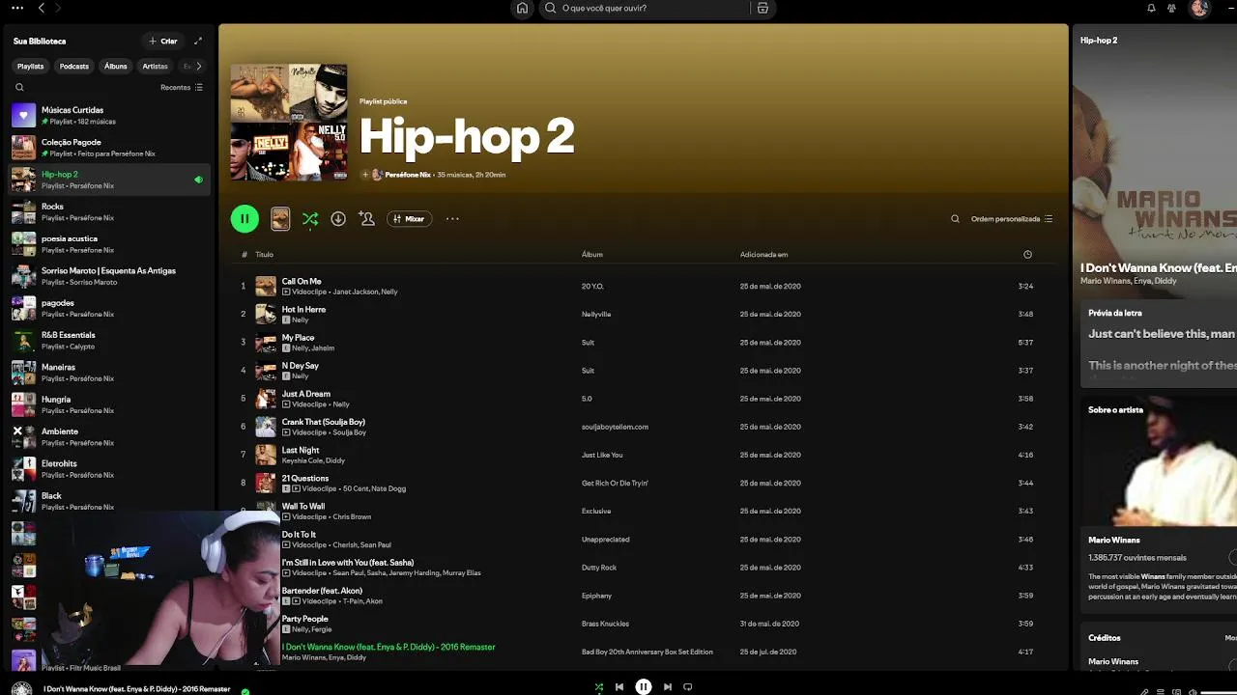Image resolution: width=1237 pixels, height=695 pixels.
Task: Open the Browse icon in the search bar
Action: 762,8
